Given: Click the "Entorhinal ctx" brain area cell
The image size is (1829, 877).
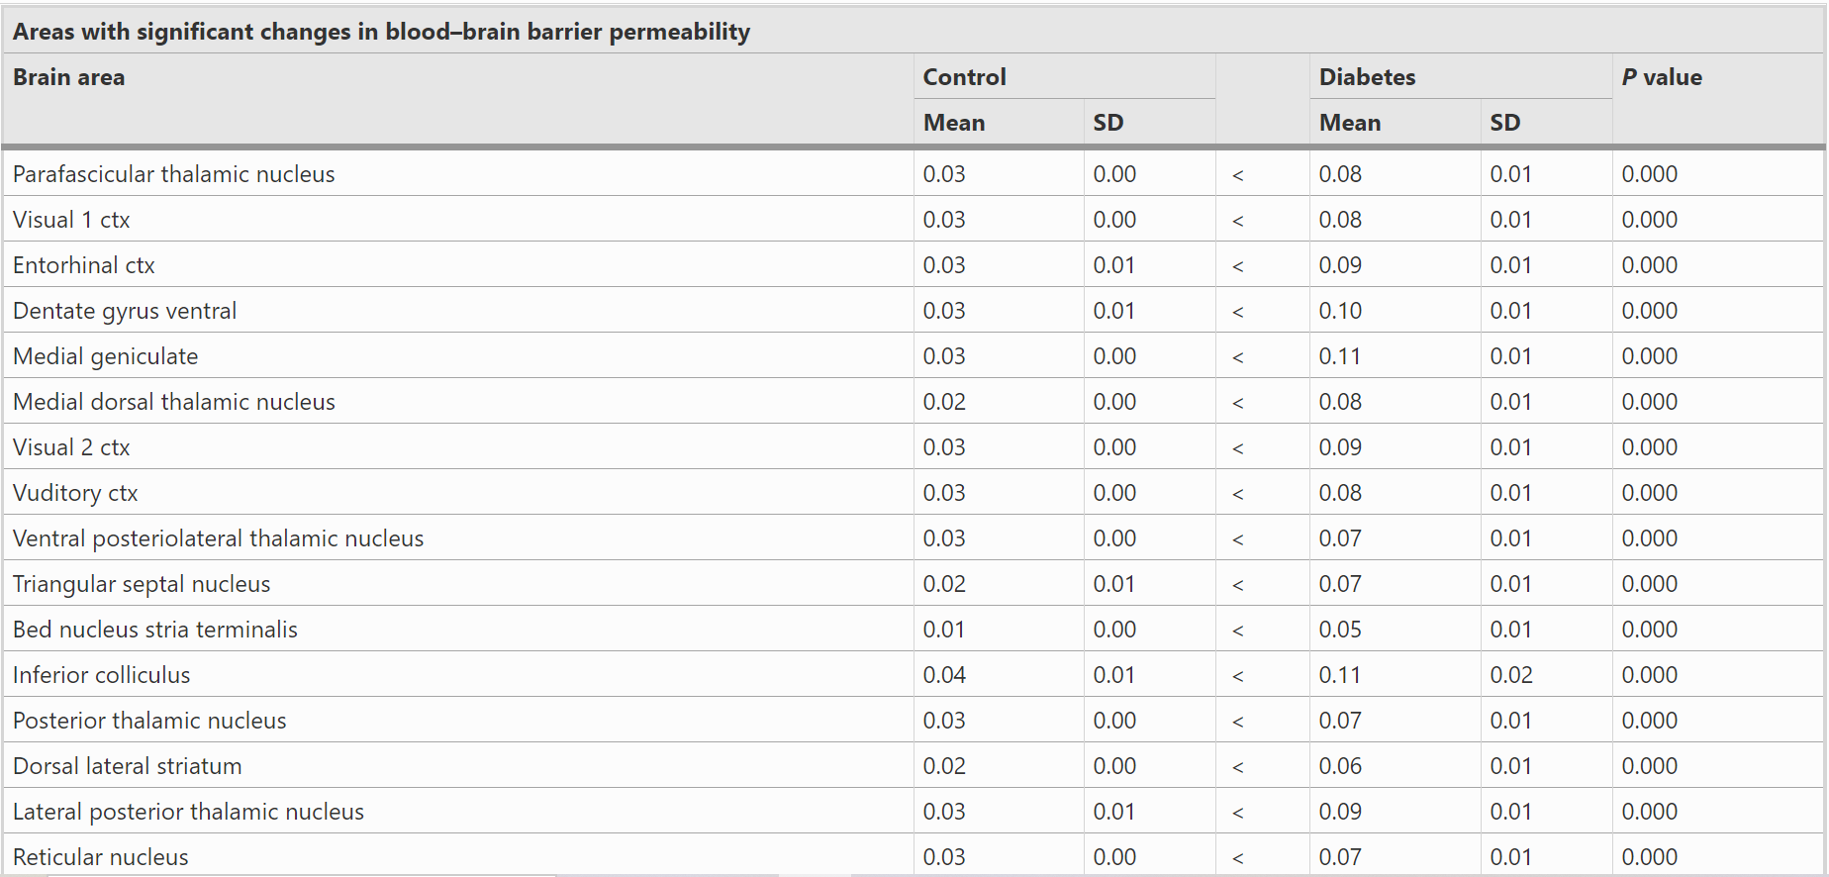Looking at the screenshot, I should pyautogui.click(x=84, y=265).
